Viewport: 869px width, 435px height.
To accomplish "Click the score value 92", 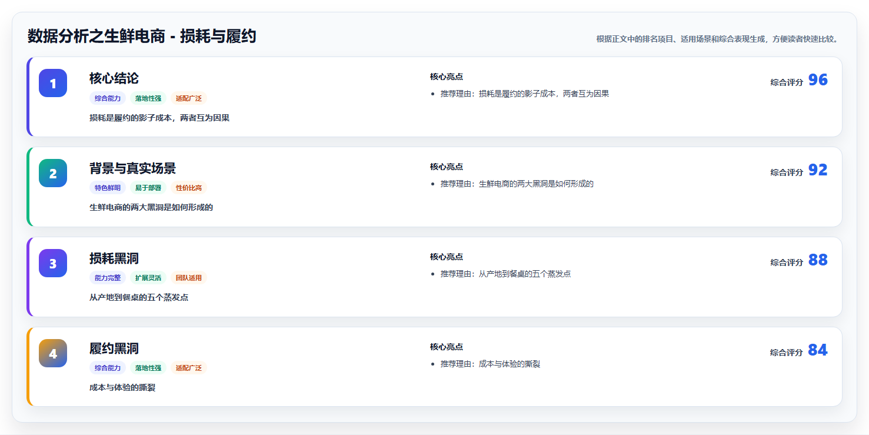I will click(818, 170).
